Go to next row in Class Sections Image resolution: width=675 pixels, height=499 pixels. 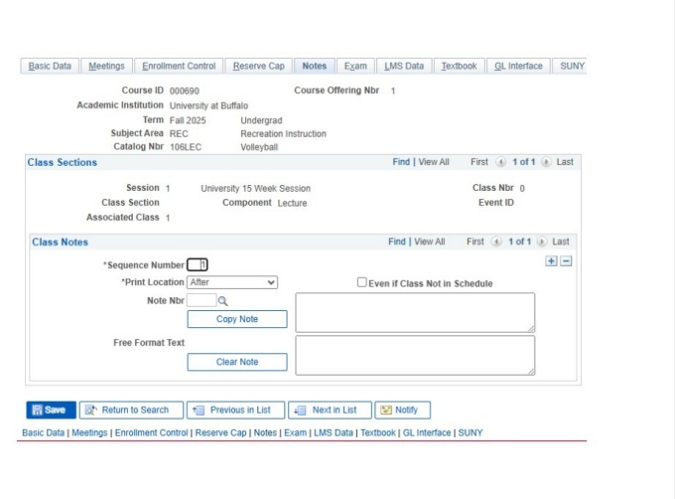click(x=546, y=162)
